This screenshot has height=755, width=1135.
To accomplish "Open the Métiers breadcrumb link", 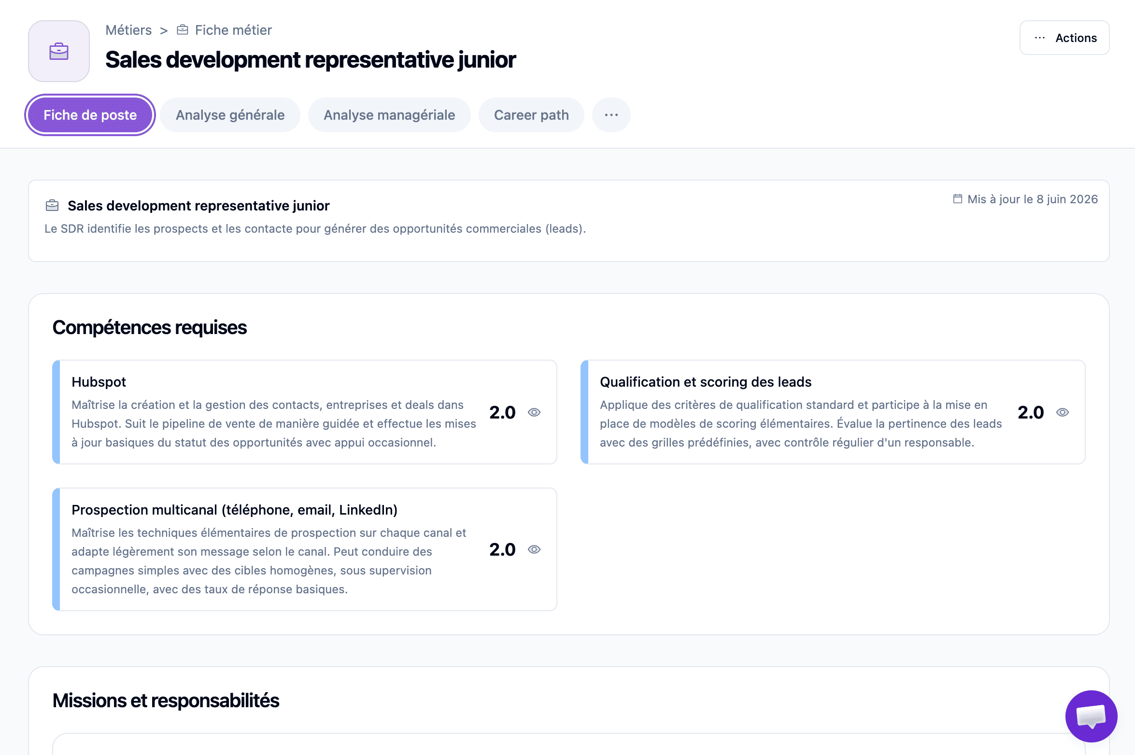I will pos(128,30).
